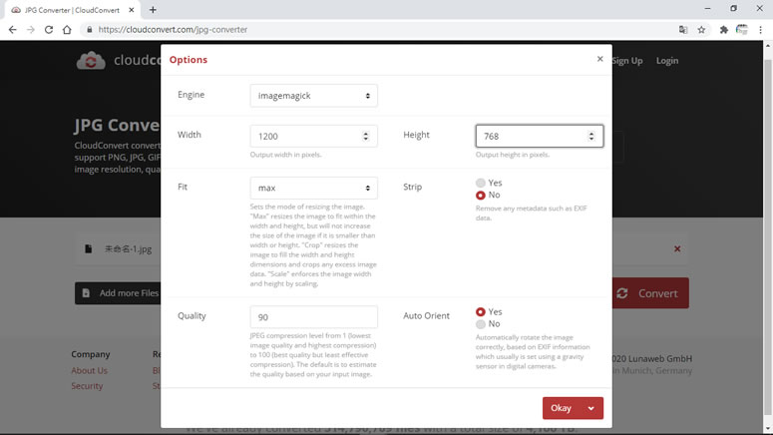Viewport: 773px width, 435px height.
Task: Expand the Fit mode dropdown
Action: point(313,188)
